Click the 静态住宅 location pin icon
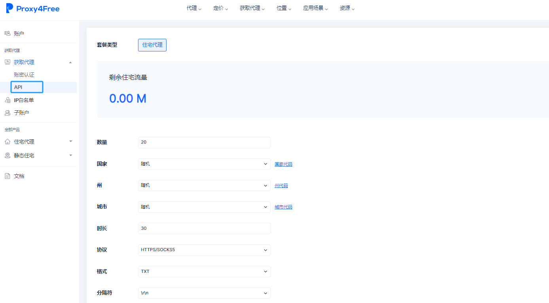 click(x=7, y=155)
